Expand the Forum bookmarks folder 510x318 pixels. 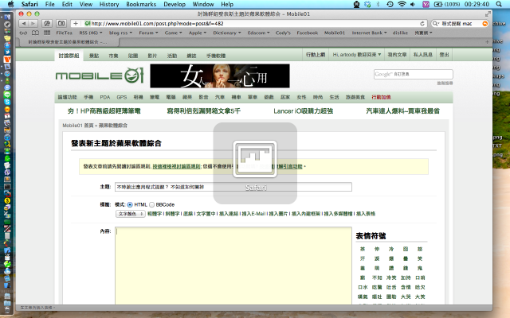tap(148, 33)
